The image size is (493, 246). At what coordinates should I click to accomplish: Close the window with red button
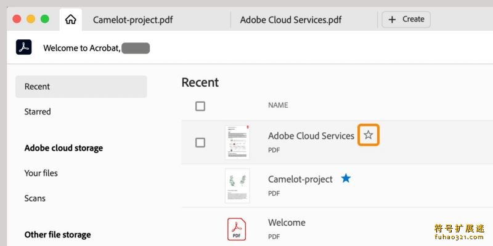(x=17, y=19)
